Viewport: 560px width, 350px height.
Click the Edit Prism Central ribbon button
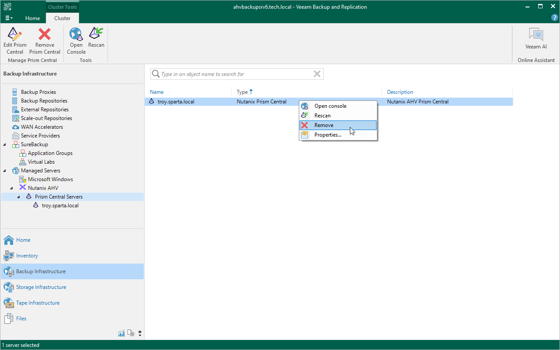[15, 41]
